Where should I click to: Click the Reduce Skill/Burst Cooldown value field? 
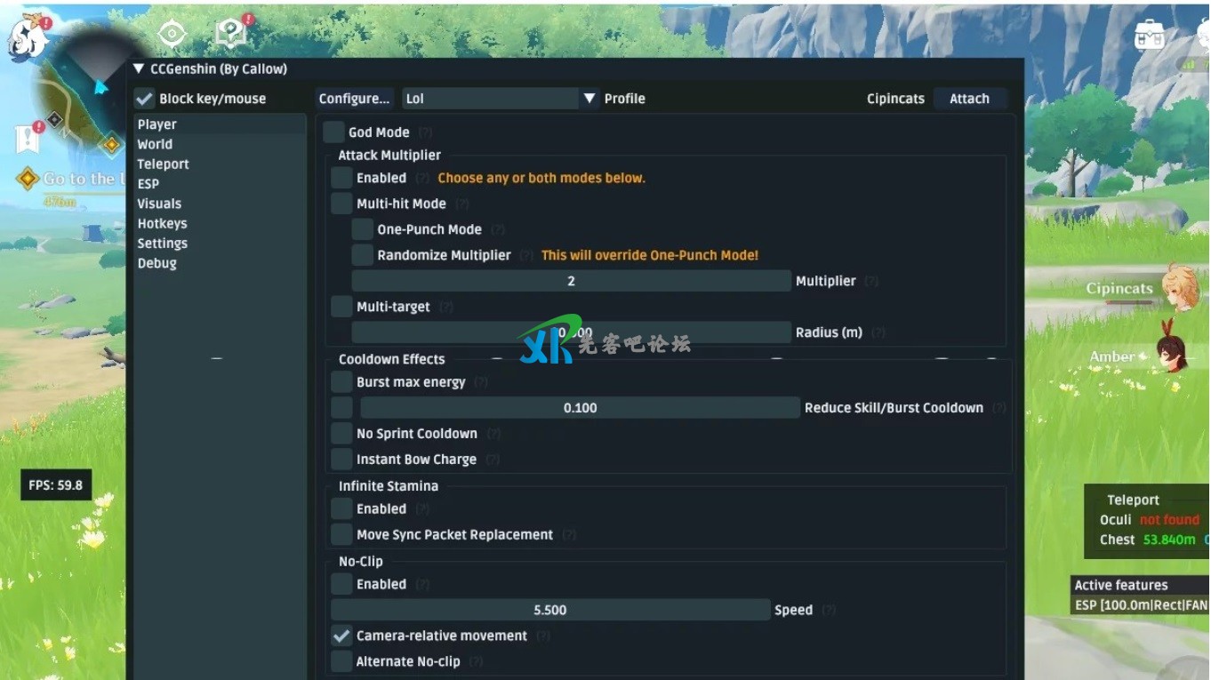580,408
